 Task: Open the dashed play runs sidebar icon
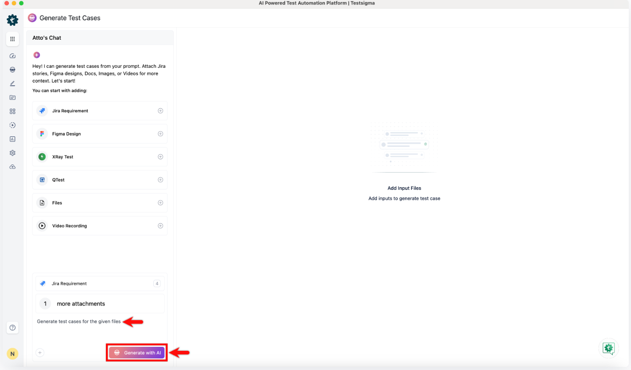[x=12, y=125]
